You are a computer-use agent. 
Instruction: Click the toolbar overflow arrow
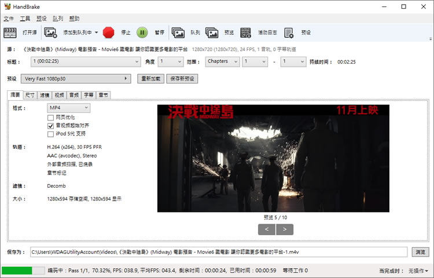tap(431, 39)
